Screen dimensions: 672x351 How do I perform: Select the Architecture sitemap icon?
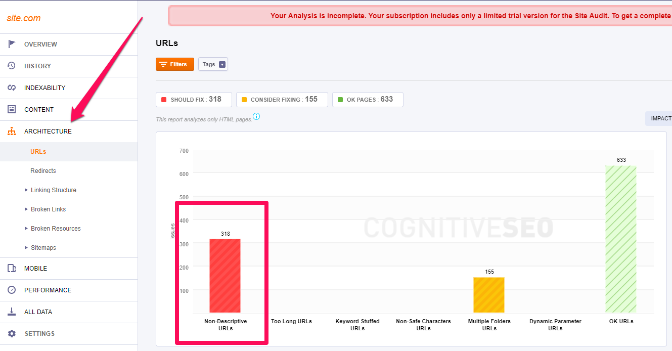[x=12, y=131]
